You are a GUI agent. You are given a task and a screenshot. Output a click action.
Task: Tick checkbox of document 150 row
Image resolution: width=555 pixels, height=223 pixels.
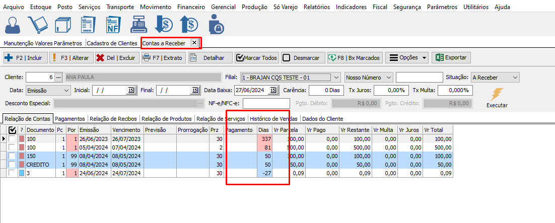pyautogui.click(x=12, y=156)
